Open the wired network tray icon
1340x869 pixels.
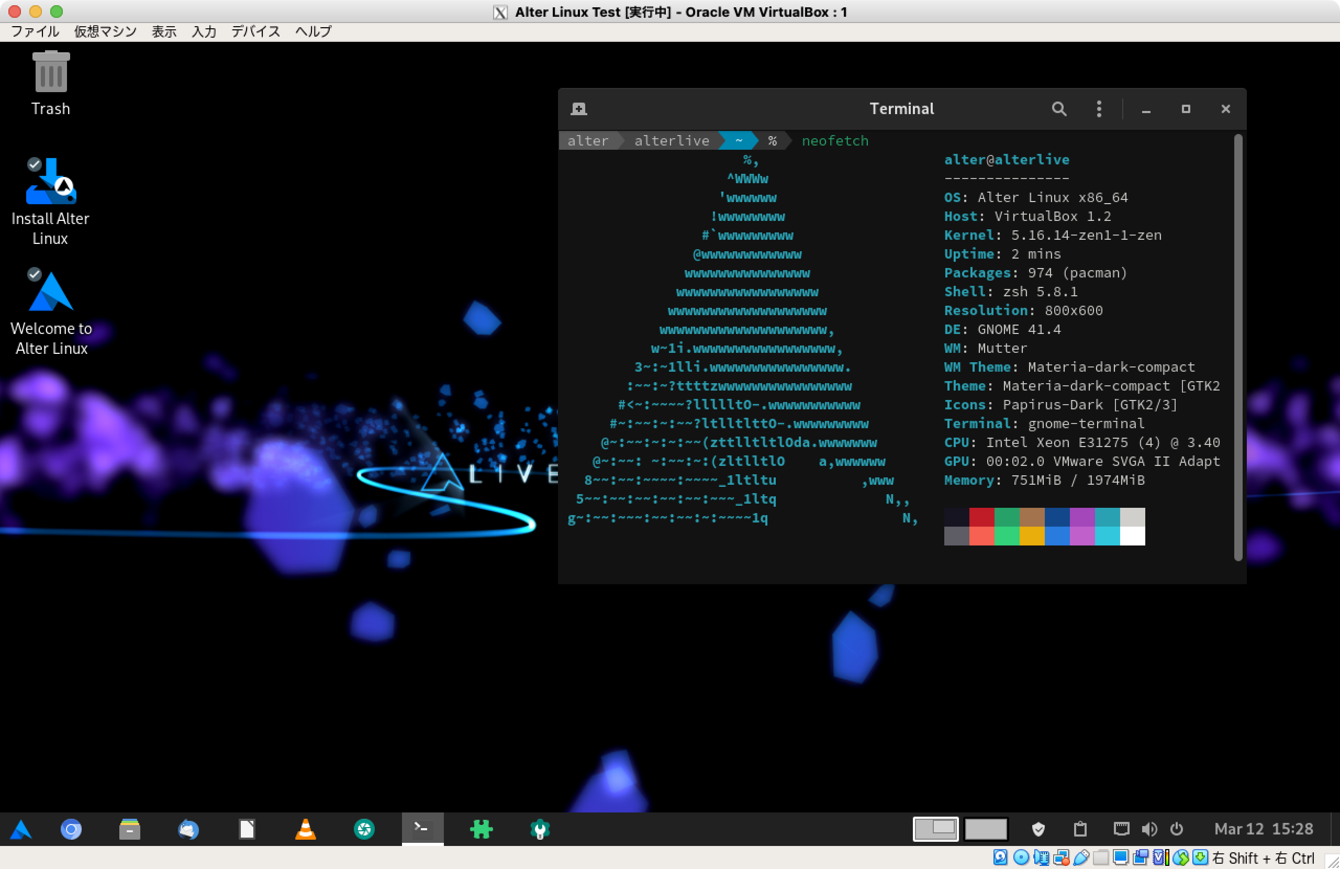click(x=1121, y=829)
